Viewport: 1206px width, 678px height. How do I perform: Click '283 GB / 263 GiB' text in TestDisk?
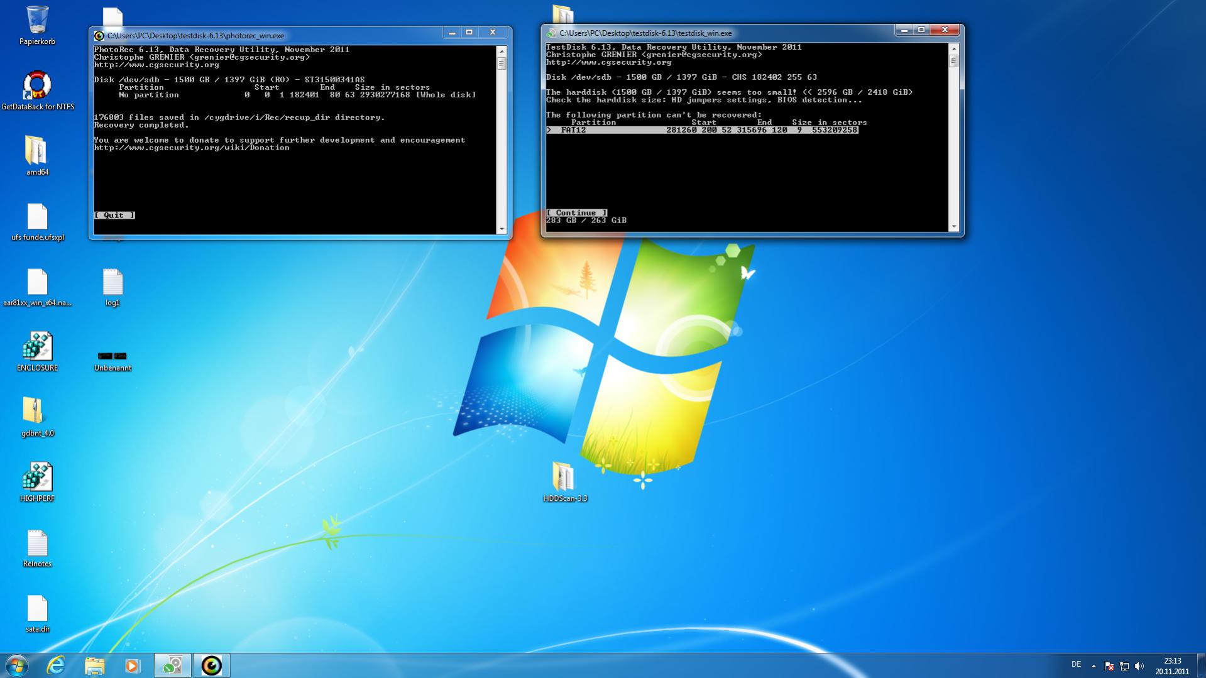click(586, 221)
